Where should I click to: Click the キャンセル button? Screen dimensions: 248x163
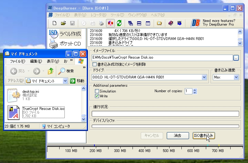[x=152, y=136]
